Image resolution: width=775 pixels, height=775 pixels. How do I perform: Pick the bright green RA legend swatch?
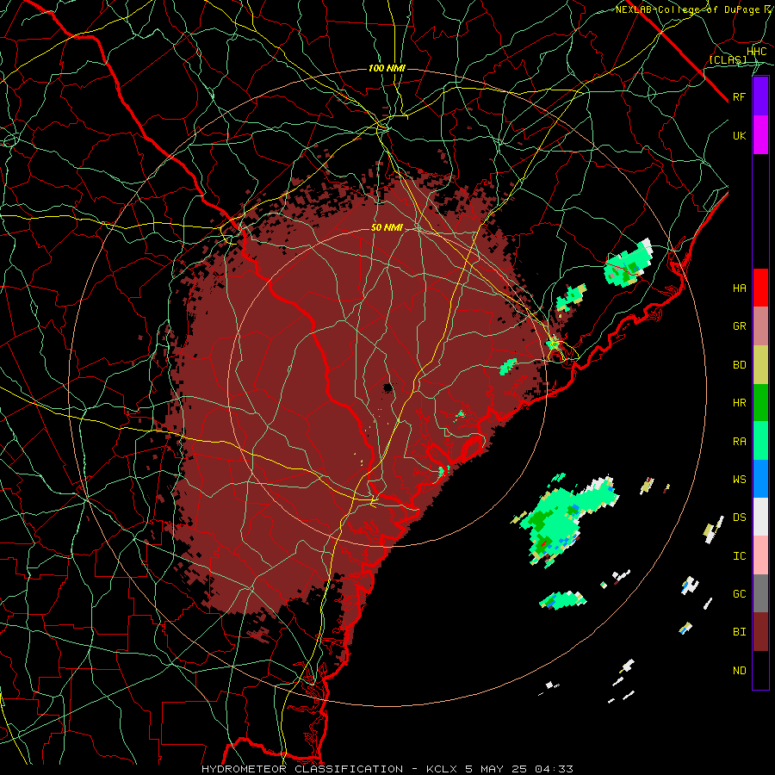(x=760, y=441)
